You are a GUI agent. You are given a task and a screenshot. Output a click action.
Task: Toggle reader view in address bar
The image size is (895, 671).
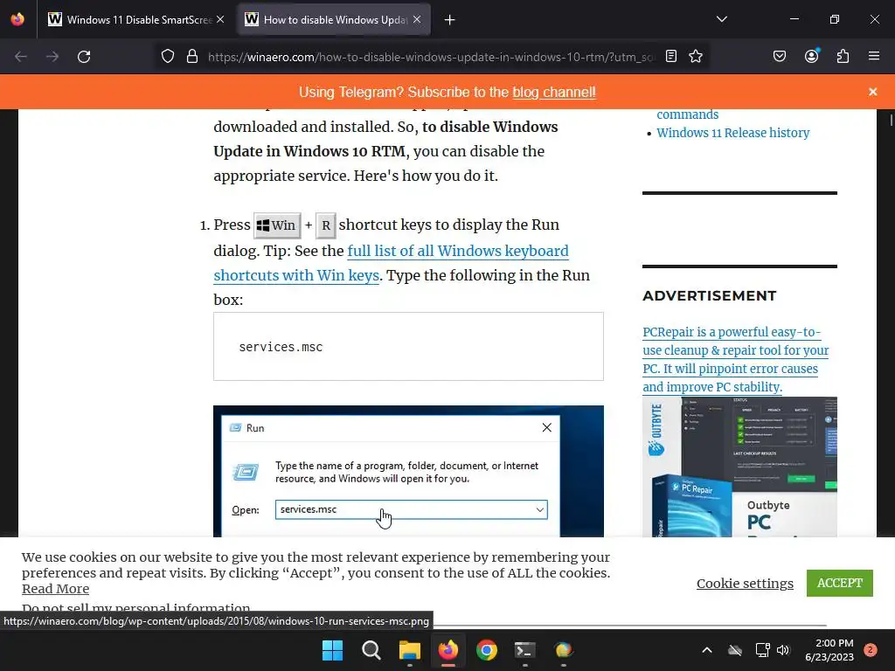point(671,56)
